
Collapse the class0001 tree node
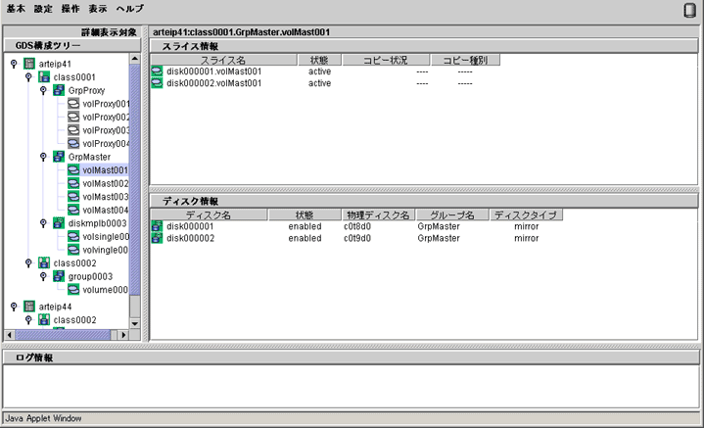(28, 77)
